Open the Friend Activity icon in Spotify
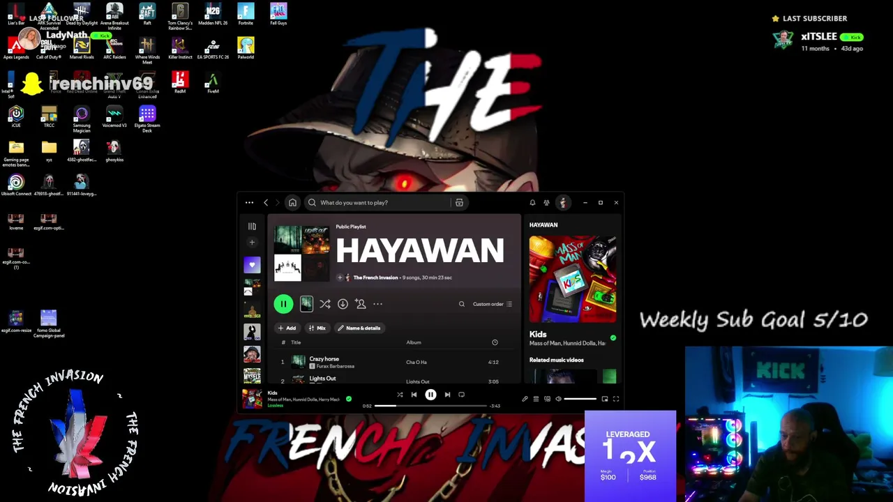This screenshot has width=893, height=502. tap(546, 203)
